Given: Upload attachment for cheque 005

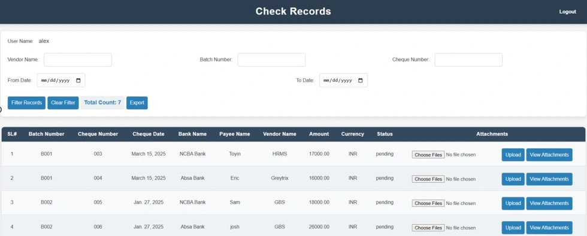Looking at the screenshot, I should tap(513, 203).
